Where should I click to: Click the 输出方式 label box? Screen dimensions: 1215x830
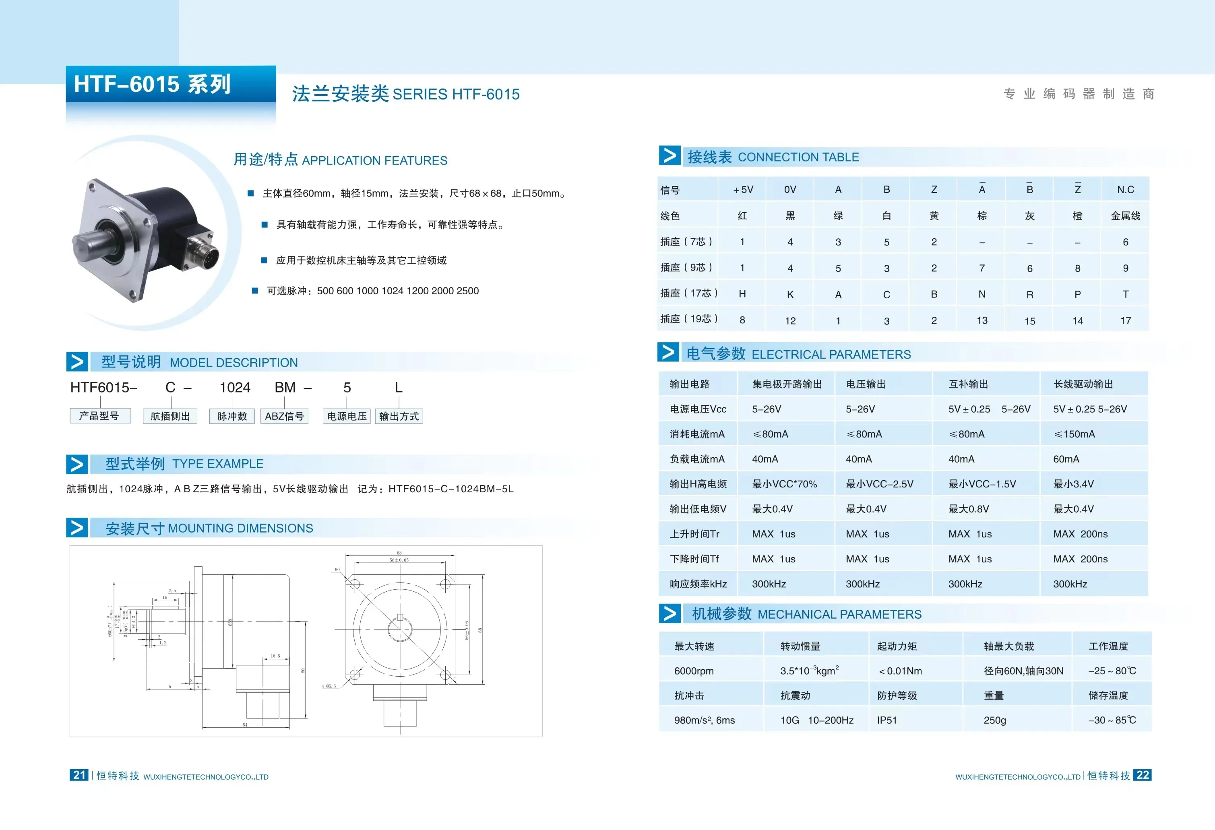pos(399,416)
